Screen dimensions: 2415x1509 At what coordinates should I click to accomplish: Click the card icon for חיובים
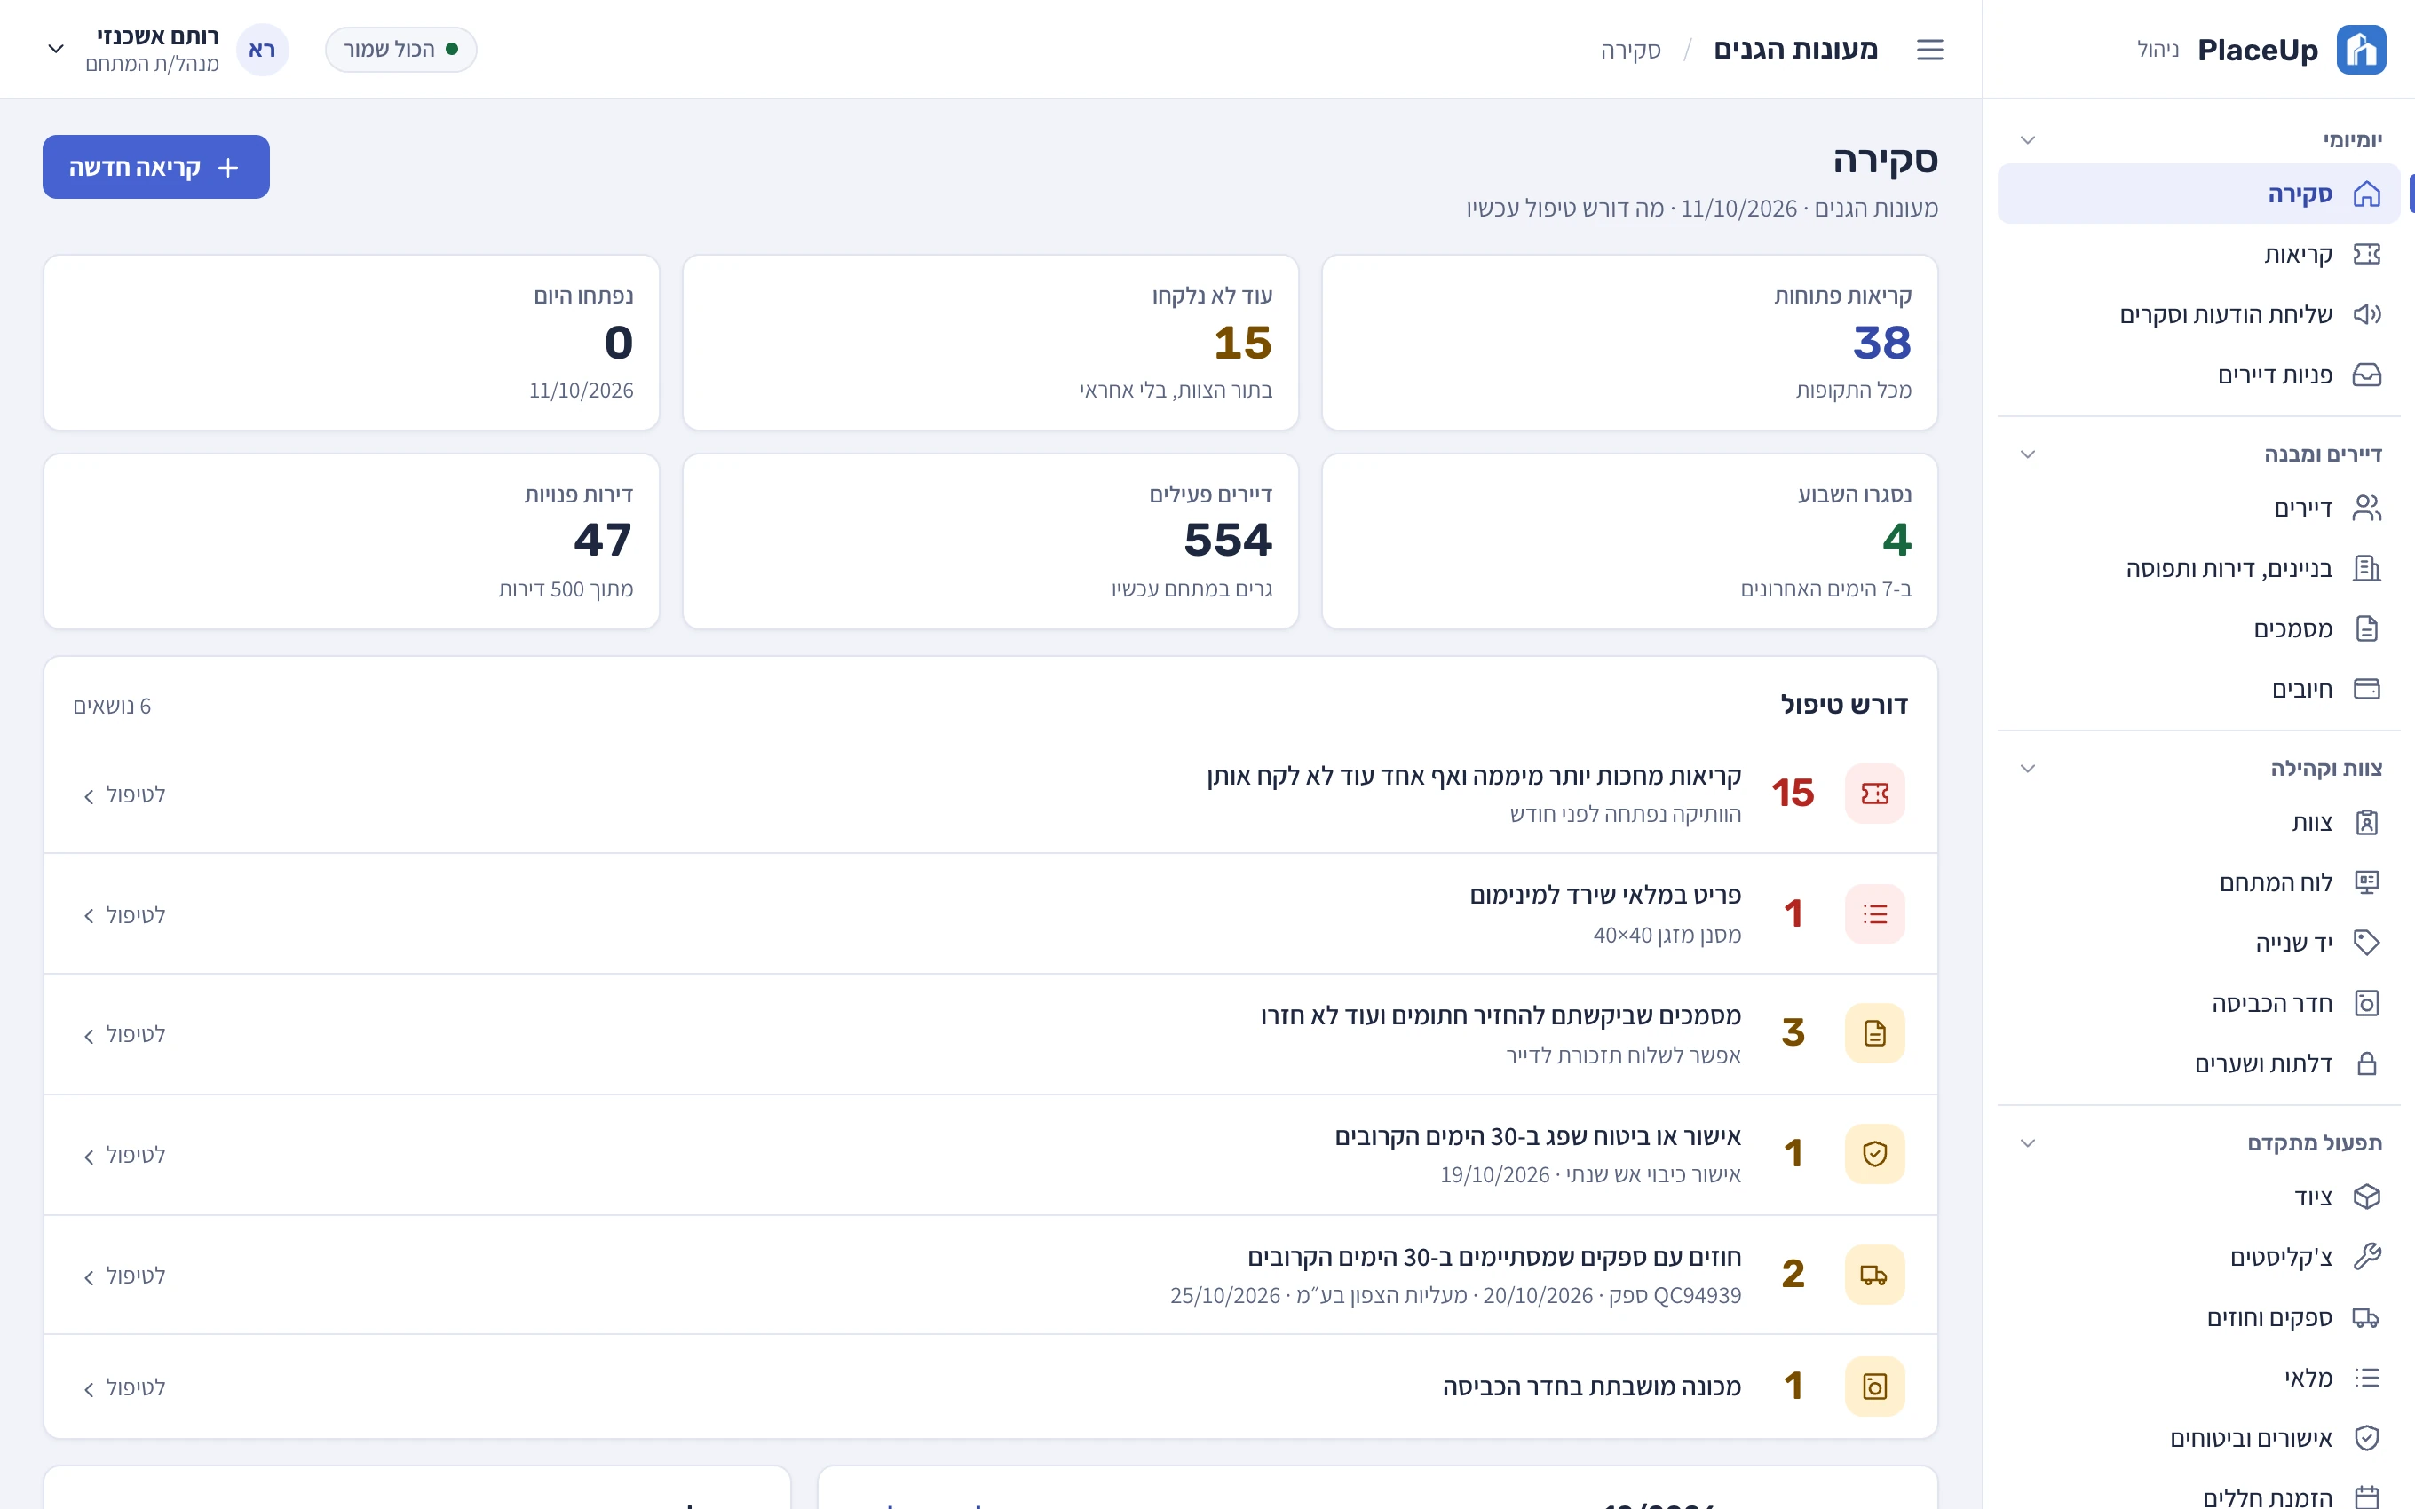coord(2366,689)
